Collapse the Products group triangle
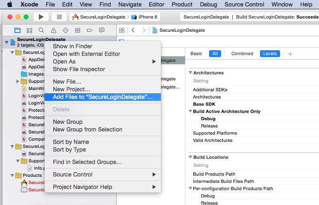319x205 pixels. [x=12, y=175]
